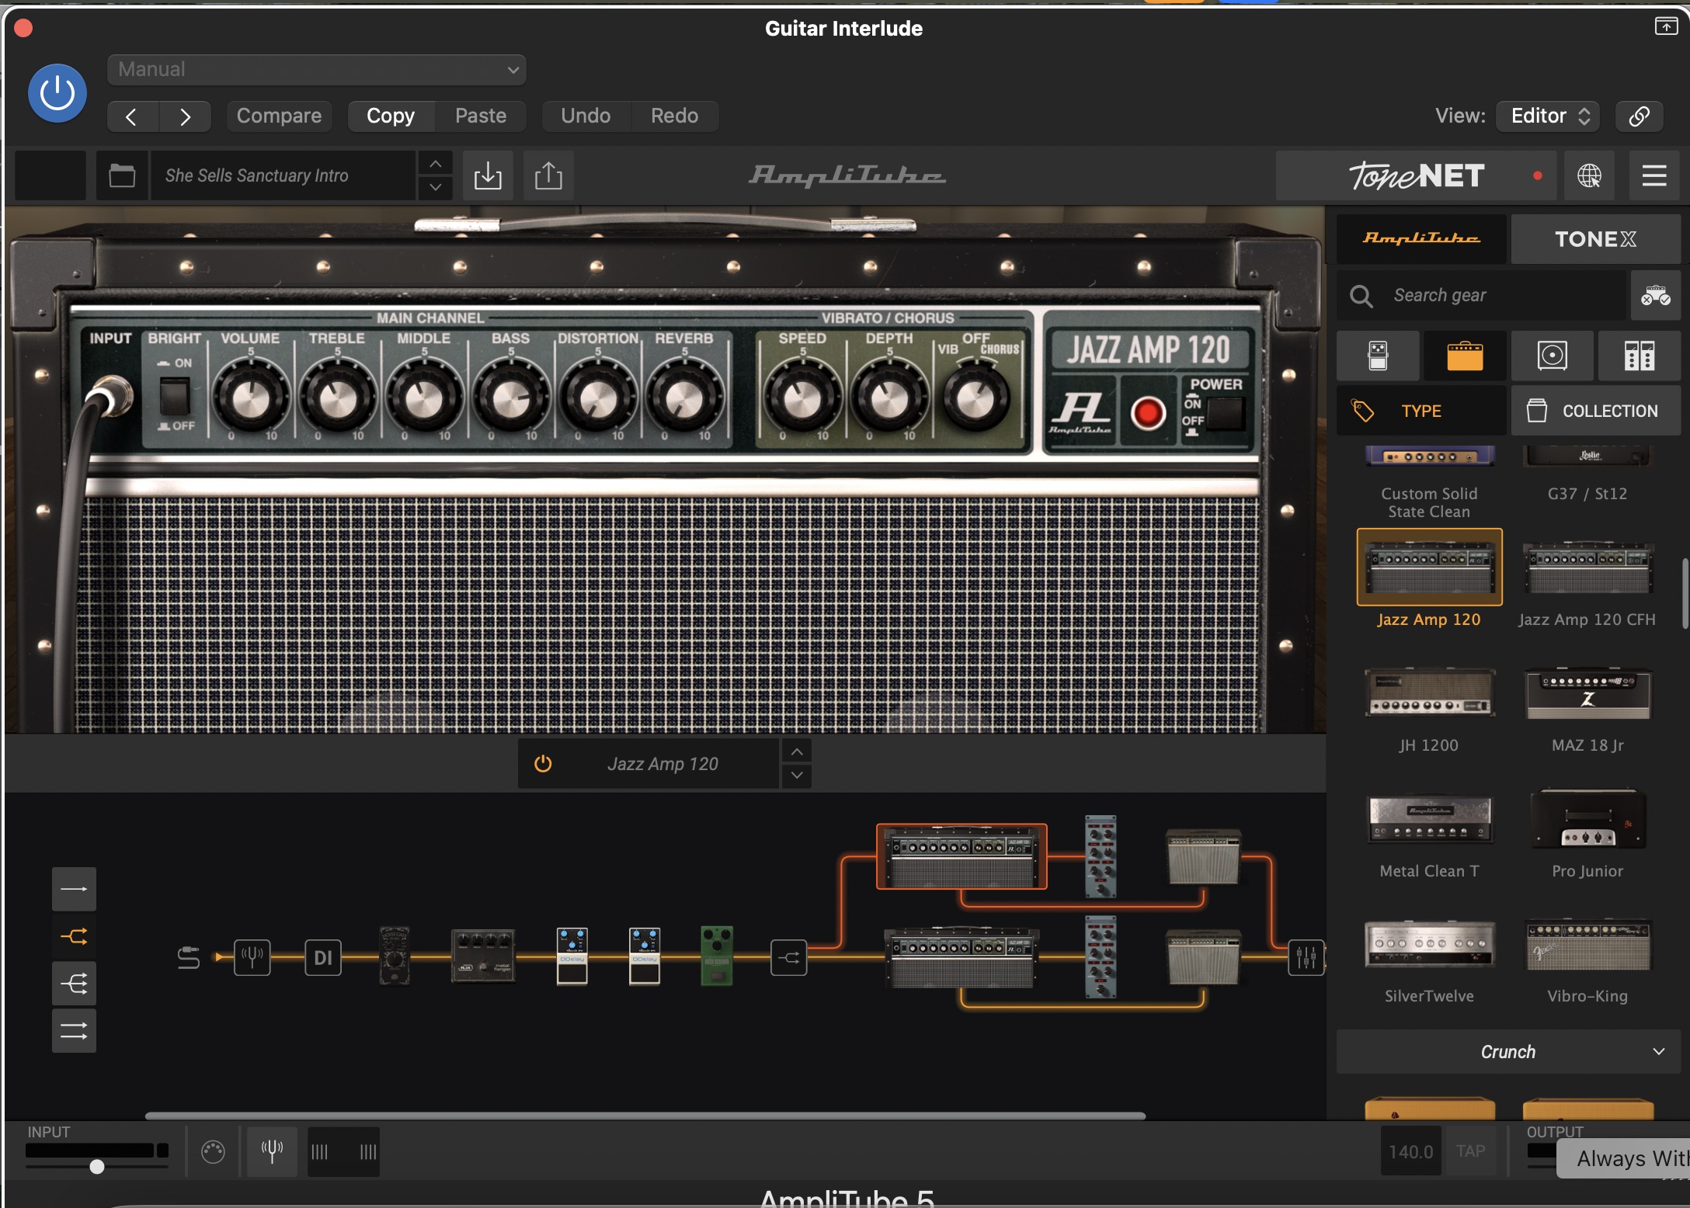Viewport: 1690px width, 1208px height.
Task: Click down arrow beside Jazz Amp 120 selector
Action: click(797, 776)
